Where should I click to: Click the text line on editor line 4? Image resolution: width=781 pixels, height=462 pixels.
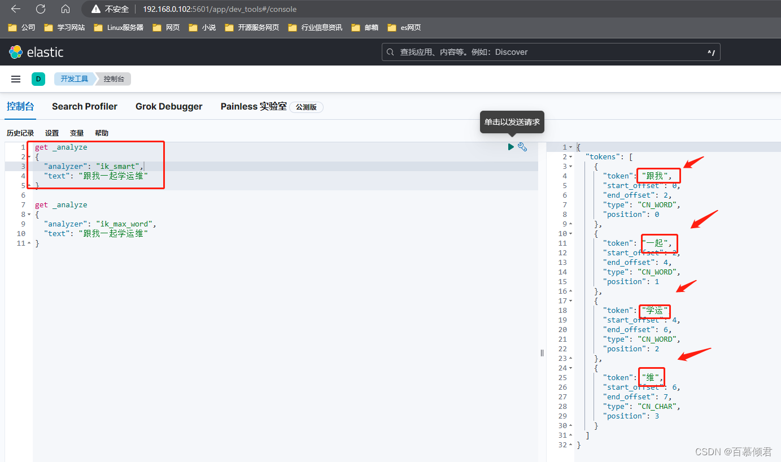click(x=96, y=176)
